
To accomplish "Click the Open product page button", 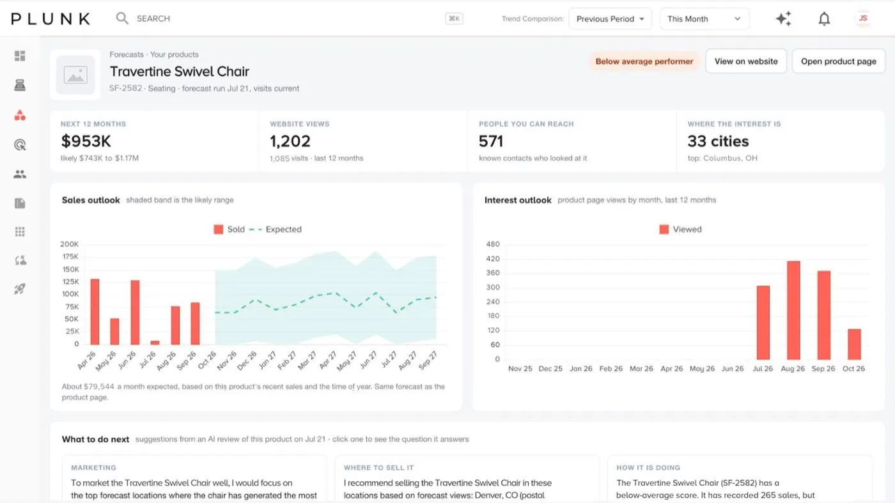I will (x=839, y=61).
